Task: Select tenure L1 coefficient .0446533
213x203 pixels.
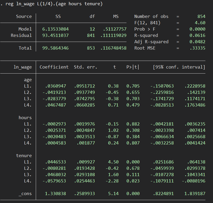Action: pyautogui.click(x=56, y=162)
